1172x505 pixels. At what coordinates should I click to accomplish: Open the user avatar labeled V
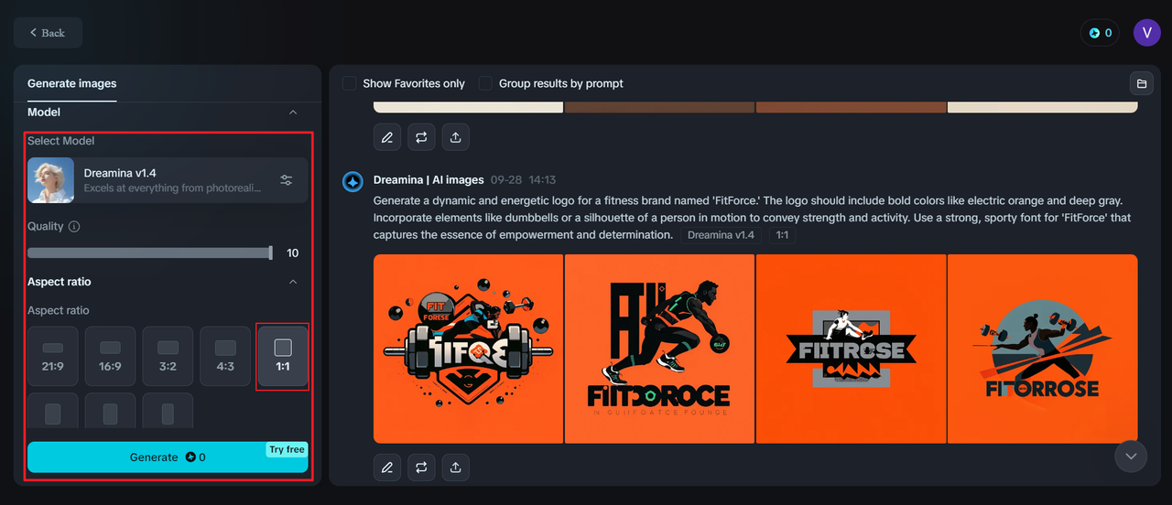pyautogui.click(x=1147, y=33)
